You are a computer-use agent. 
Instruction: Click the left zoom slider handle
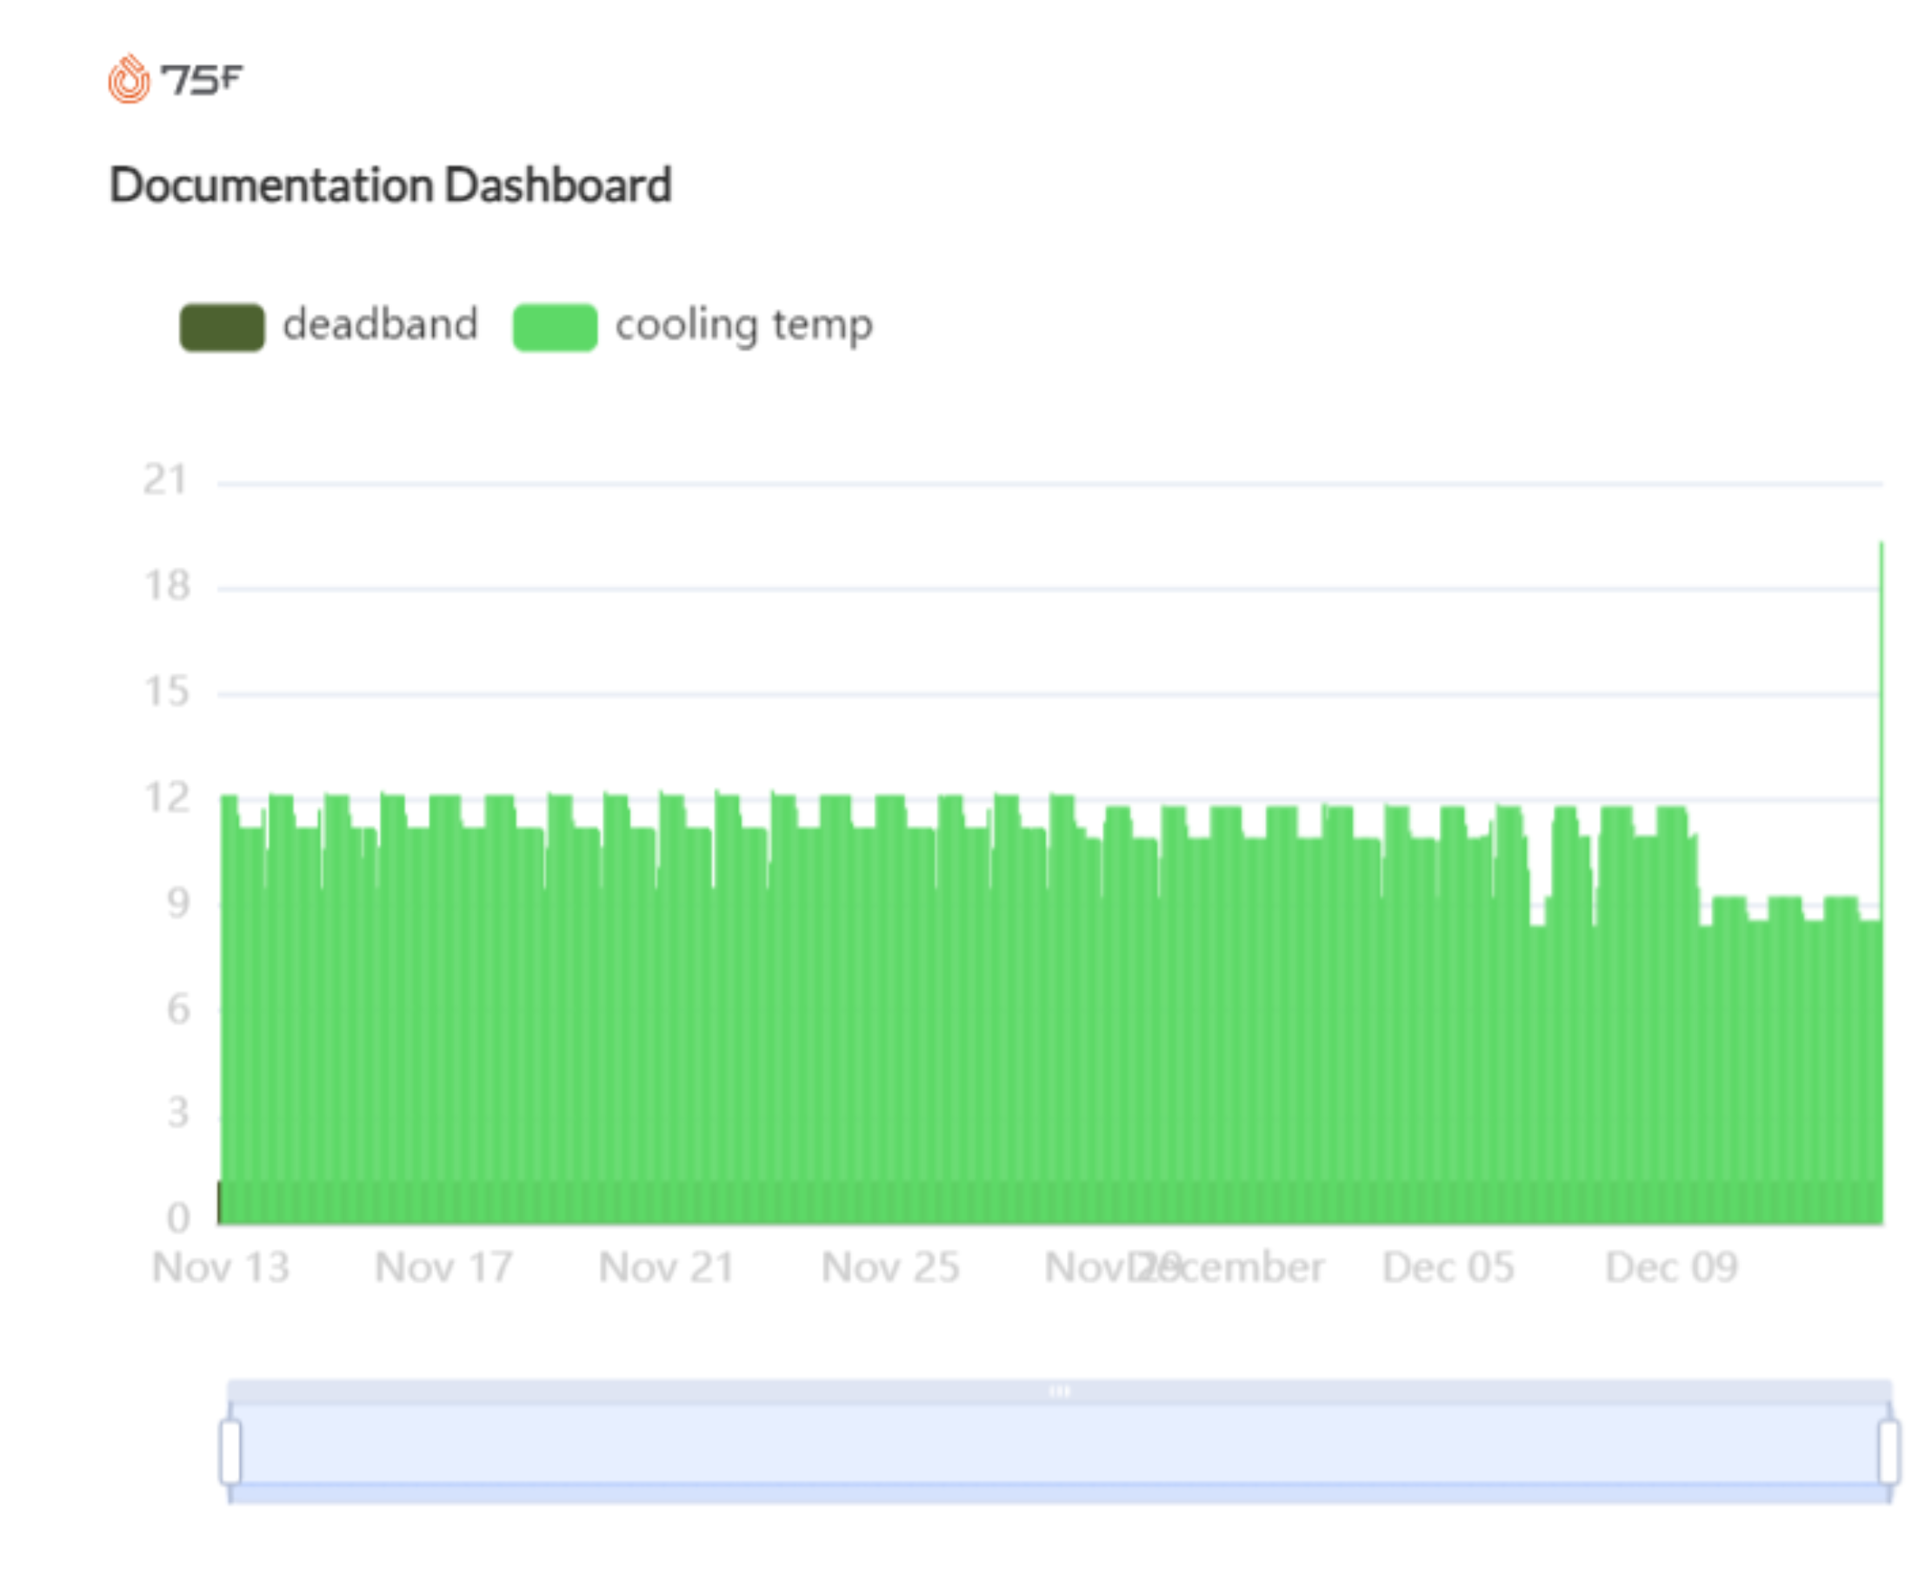pyautogui.click(x=230, y=1452)
